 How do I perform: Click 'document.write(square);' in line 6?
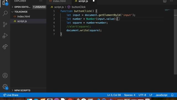click(x=84, y=30)
